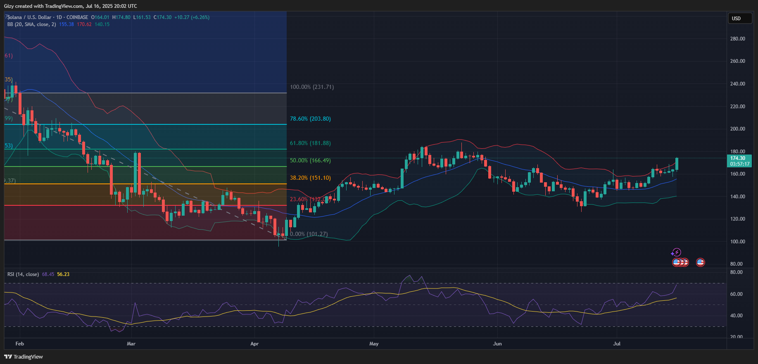
Task: Click the latest green candle on the chart
Action: pos(677,164)
